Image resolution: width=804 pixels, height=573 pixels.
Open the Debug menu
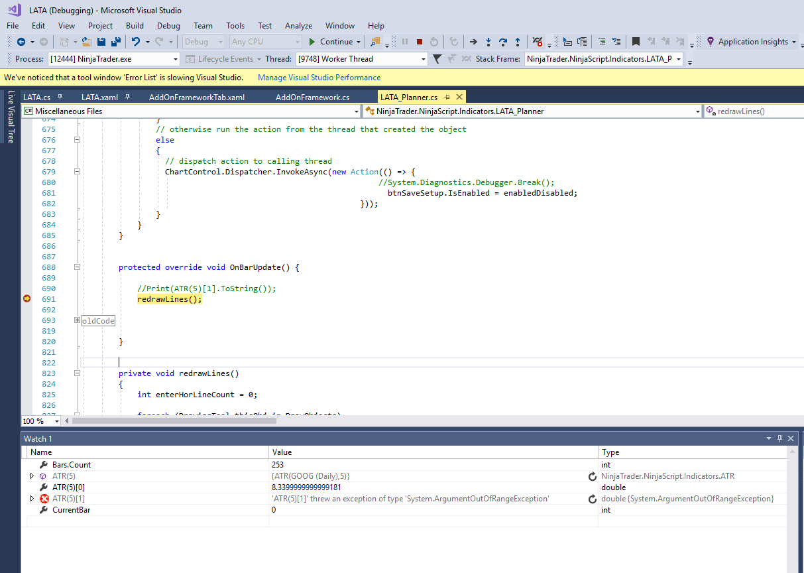pyautogui.click(x=168, y=26)
